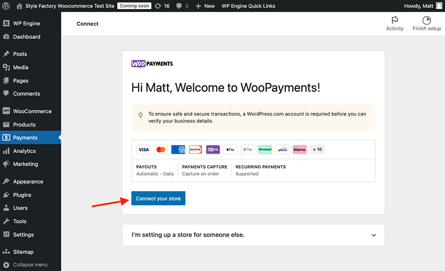This screenshot has height=271, width=445.
Task: Click the Google Pay logo
Action: (x=248, y=149)
